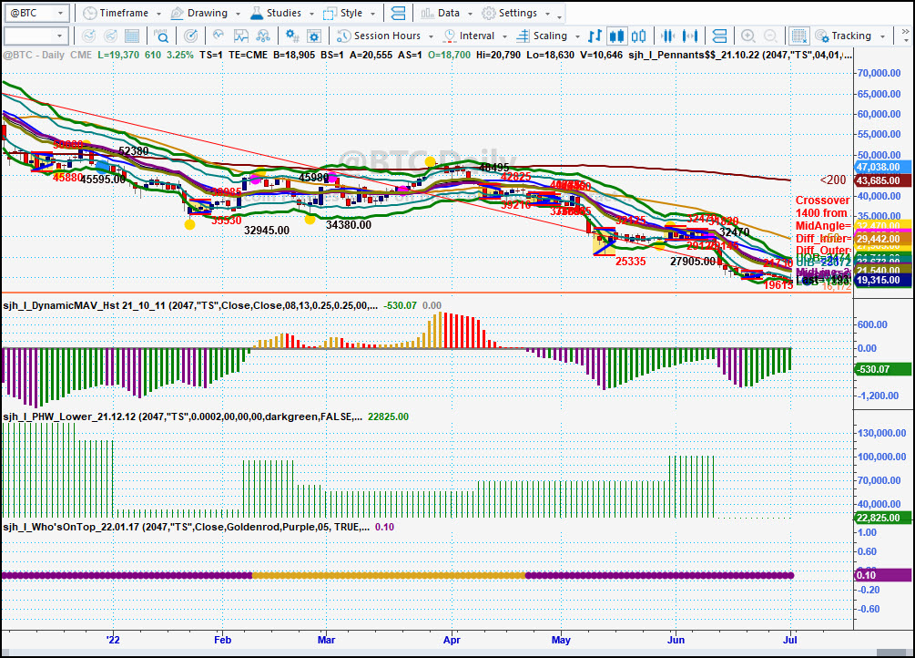Increase bar spacing with outward arrows icon

690,36
